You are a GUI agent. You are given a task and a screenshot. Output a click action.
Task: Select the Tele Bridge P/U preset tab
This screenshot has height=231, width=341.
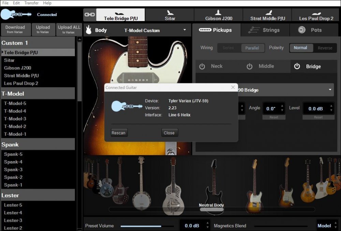point(121,15)
